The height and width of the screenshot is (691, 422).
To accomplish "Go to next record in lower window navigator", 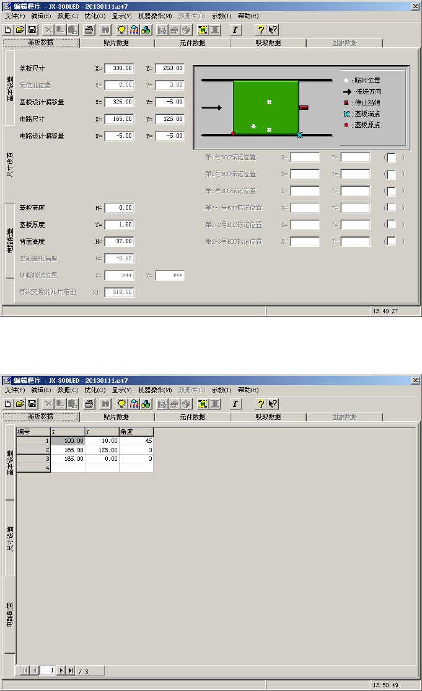I will click(61, 671).
